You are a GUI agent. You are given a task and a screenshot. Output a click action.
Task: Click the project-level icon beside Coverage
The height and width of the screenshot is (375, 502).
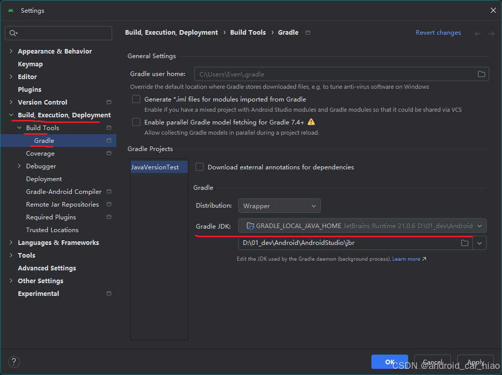[109, 154]
